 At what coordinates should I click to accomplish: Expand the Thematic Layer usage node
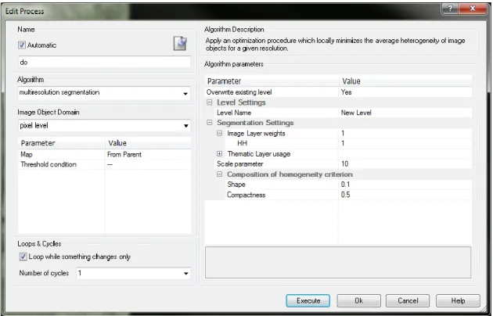point(219,153)
